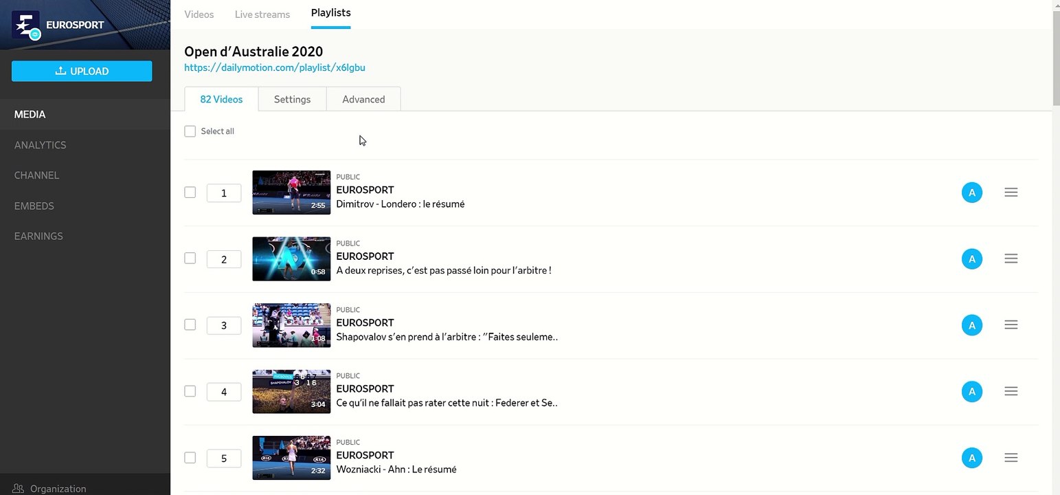Select the checkbox for video number 2

point(190,258)
